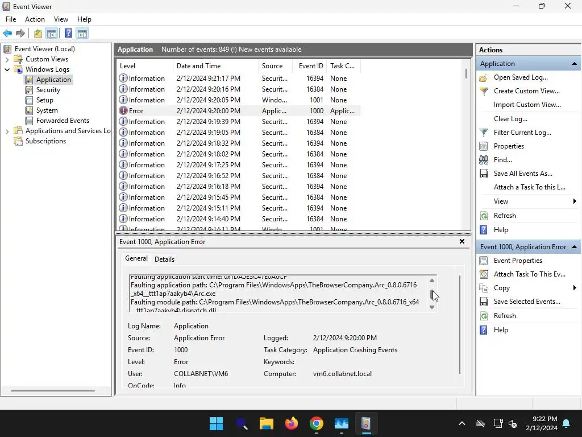
Task: Collapse the Application actions section header arrow
Action: point(574,64)
